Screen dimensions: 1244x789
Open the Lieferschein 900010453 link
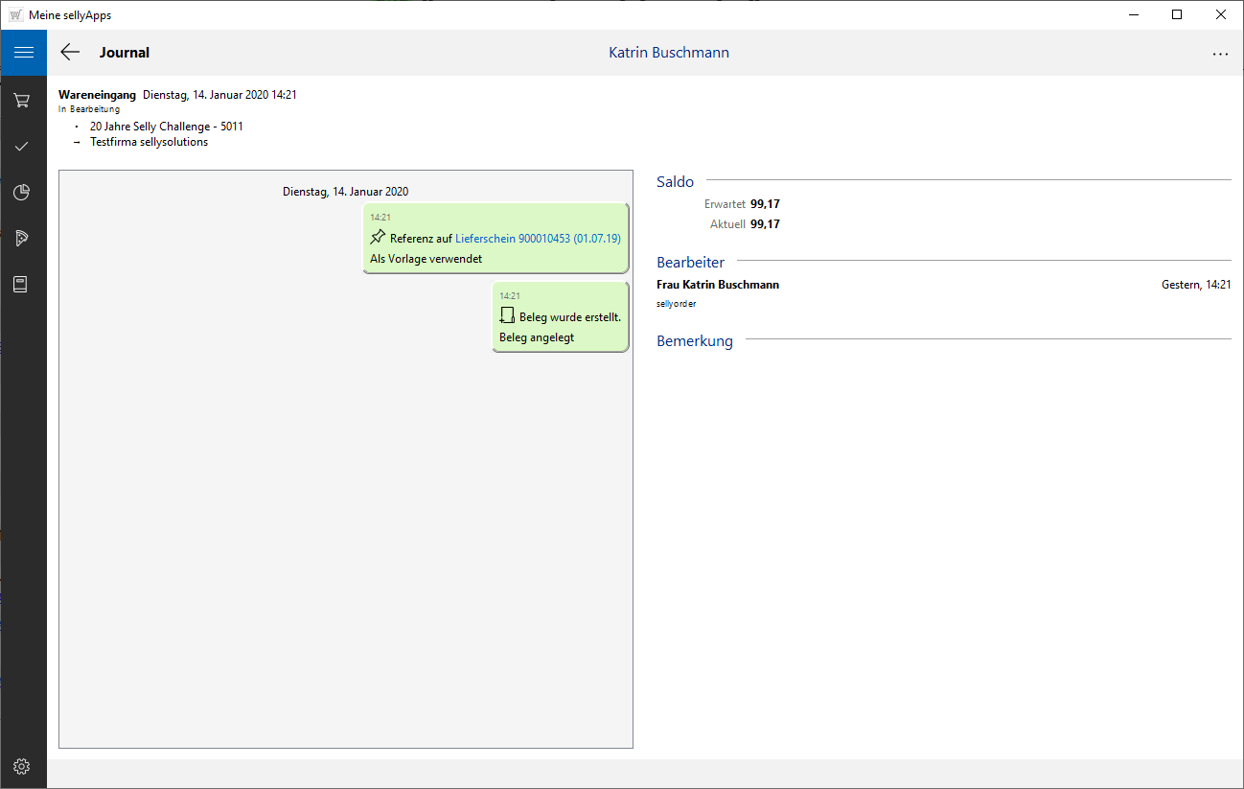[x=538, y=239]
